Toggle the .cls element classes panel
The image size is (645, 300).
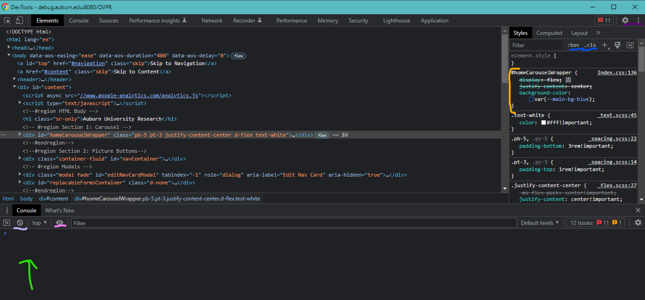(590, 45)
